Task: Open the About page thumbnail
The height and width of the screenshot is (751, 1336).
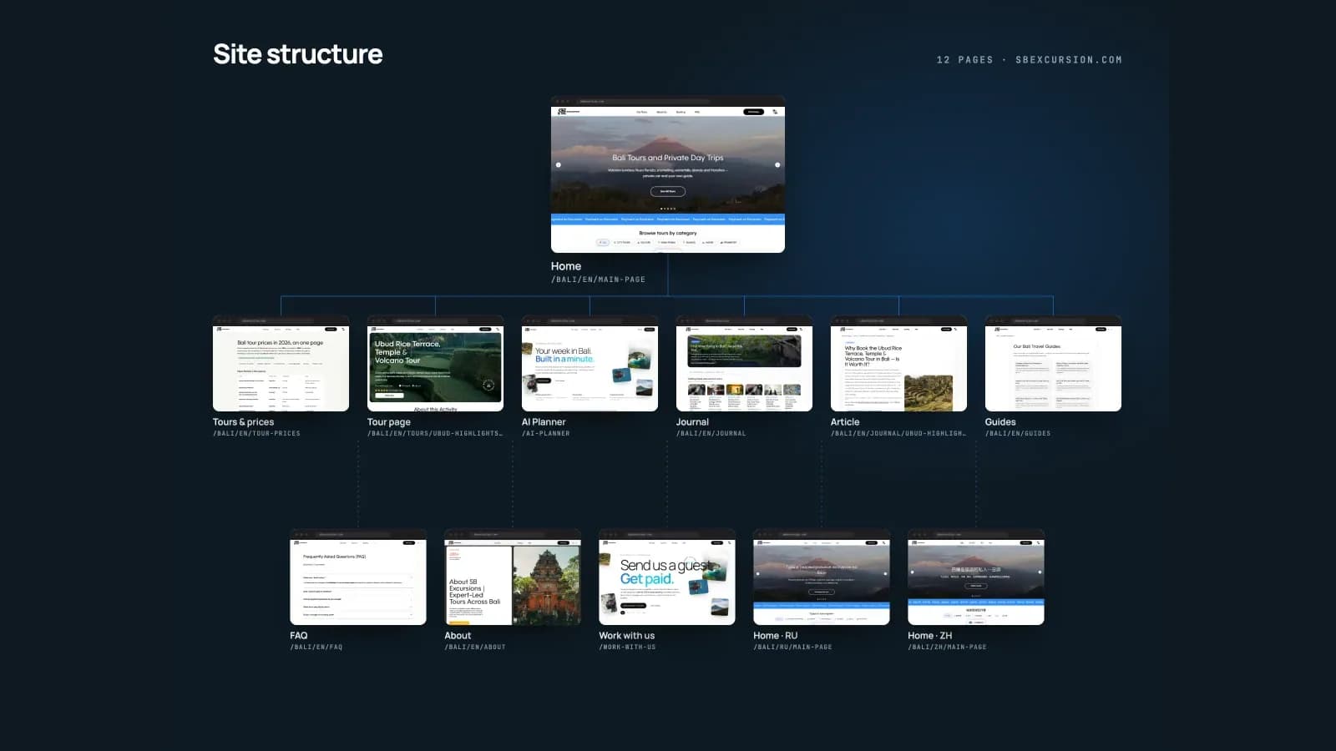Action: (513, 577)
